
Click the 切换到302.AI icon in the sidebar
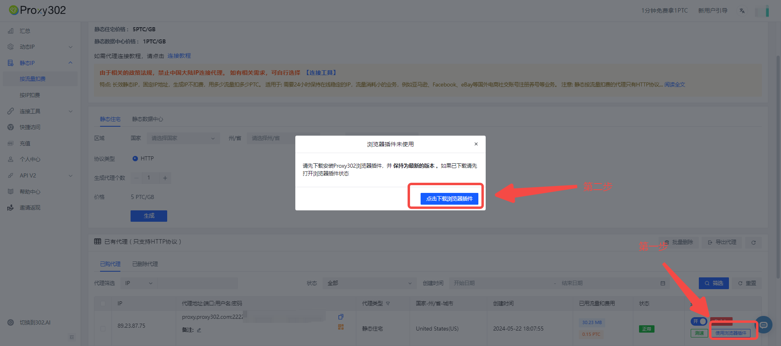tap(11, 322)
